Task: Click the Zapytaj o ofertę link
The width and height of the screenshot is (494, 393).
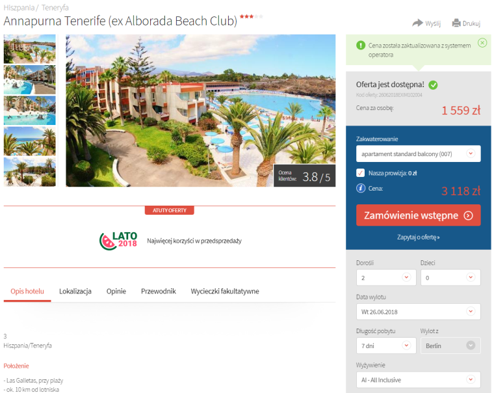Action: point(419,237)
